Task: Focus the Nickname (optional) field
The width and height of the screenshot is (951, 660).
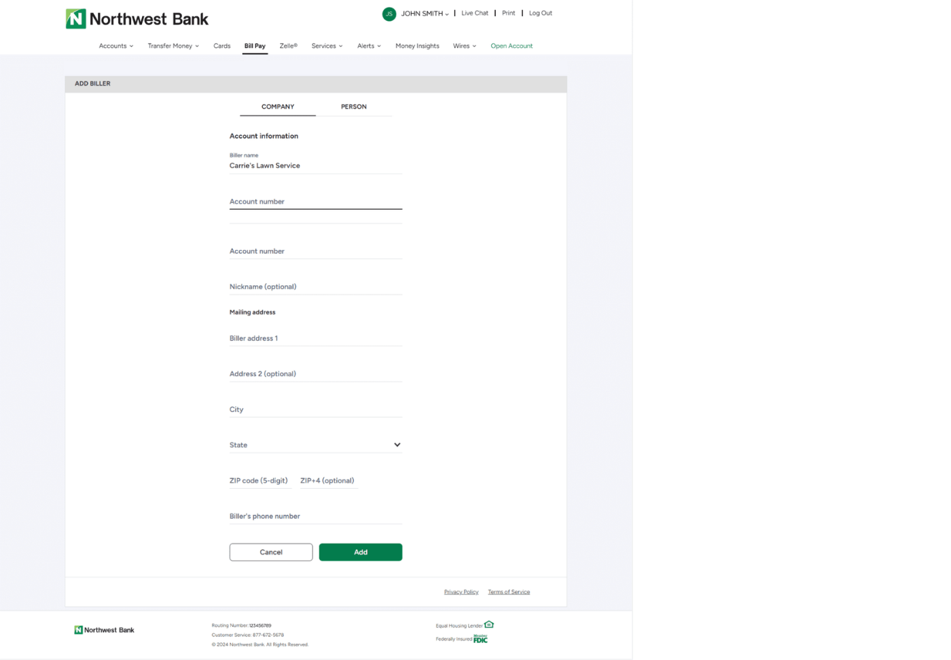Action: click(x=315, y=287)
